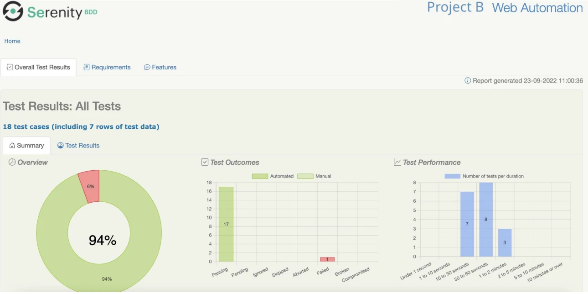
Task: Click the checklist icon on Overall Test Results tab
Action: click(x=10, y=67)
